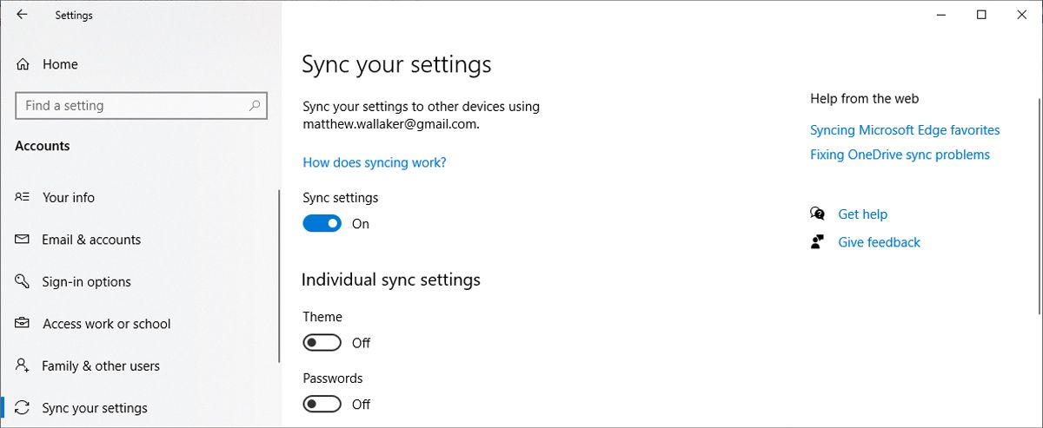Click the Give feedback person icon
1043x428 pixels.
click(x=817, y=242)
